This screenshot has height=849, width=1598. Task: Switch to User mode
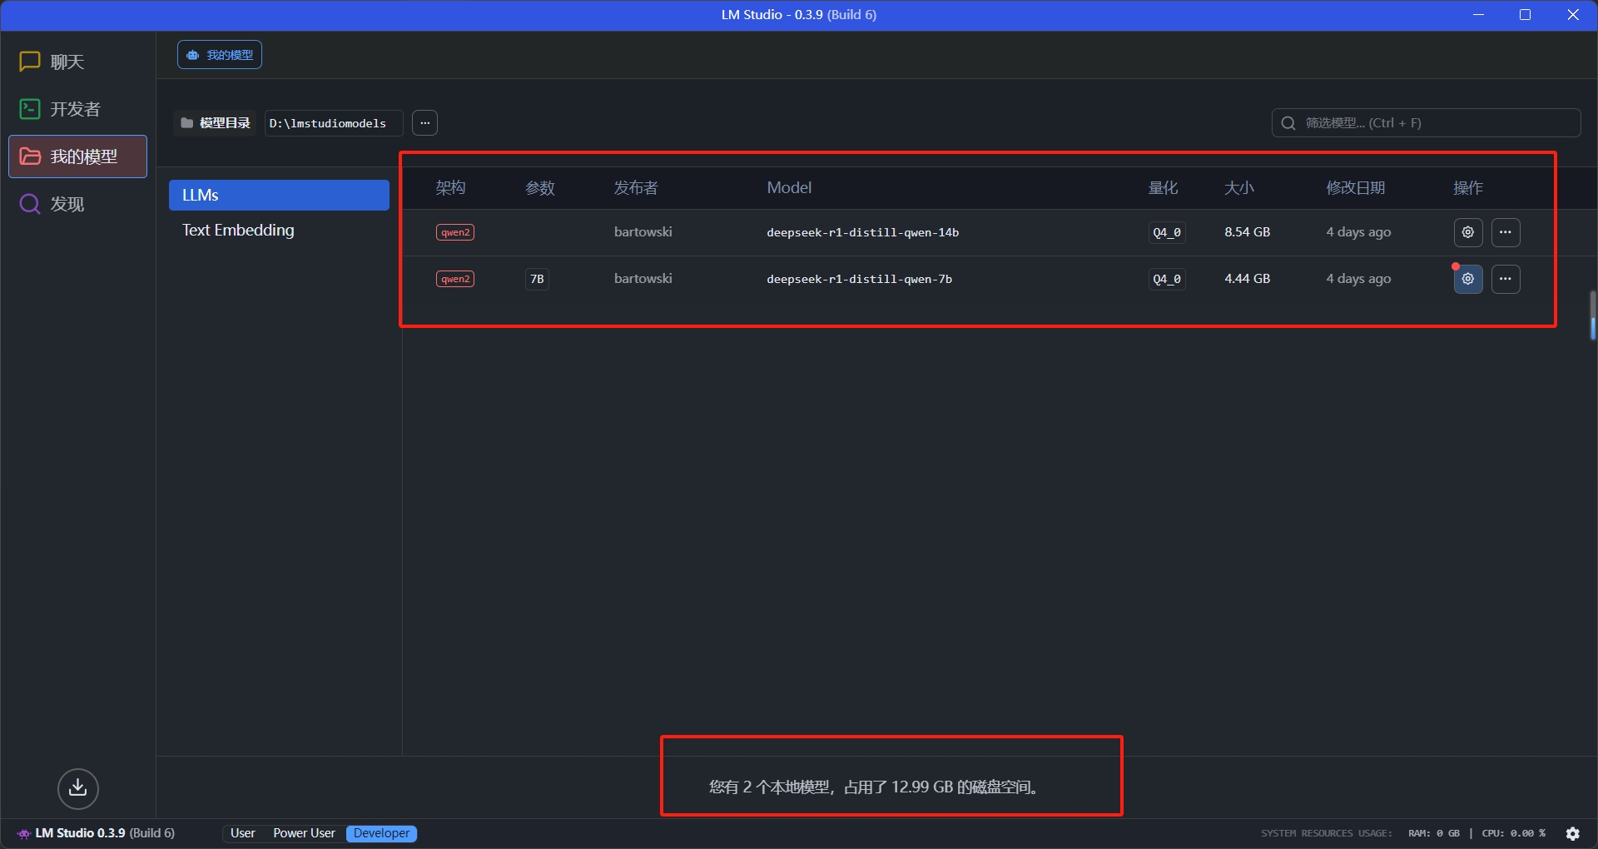click(243, 833)
